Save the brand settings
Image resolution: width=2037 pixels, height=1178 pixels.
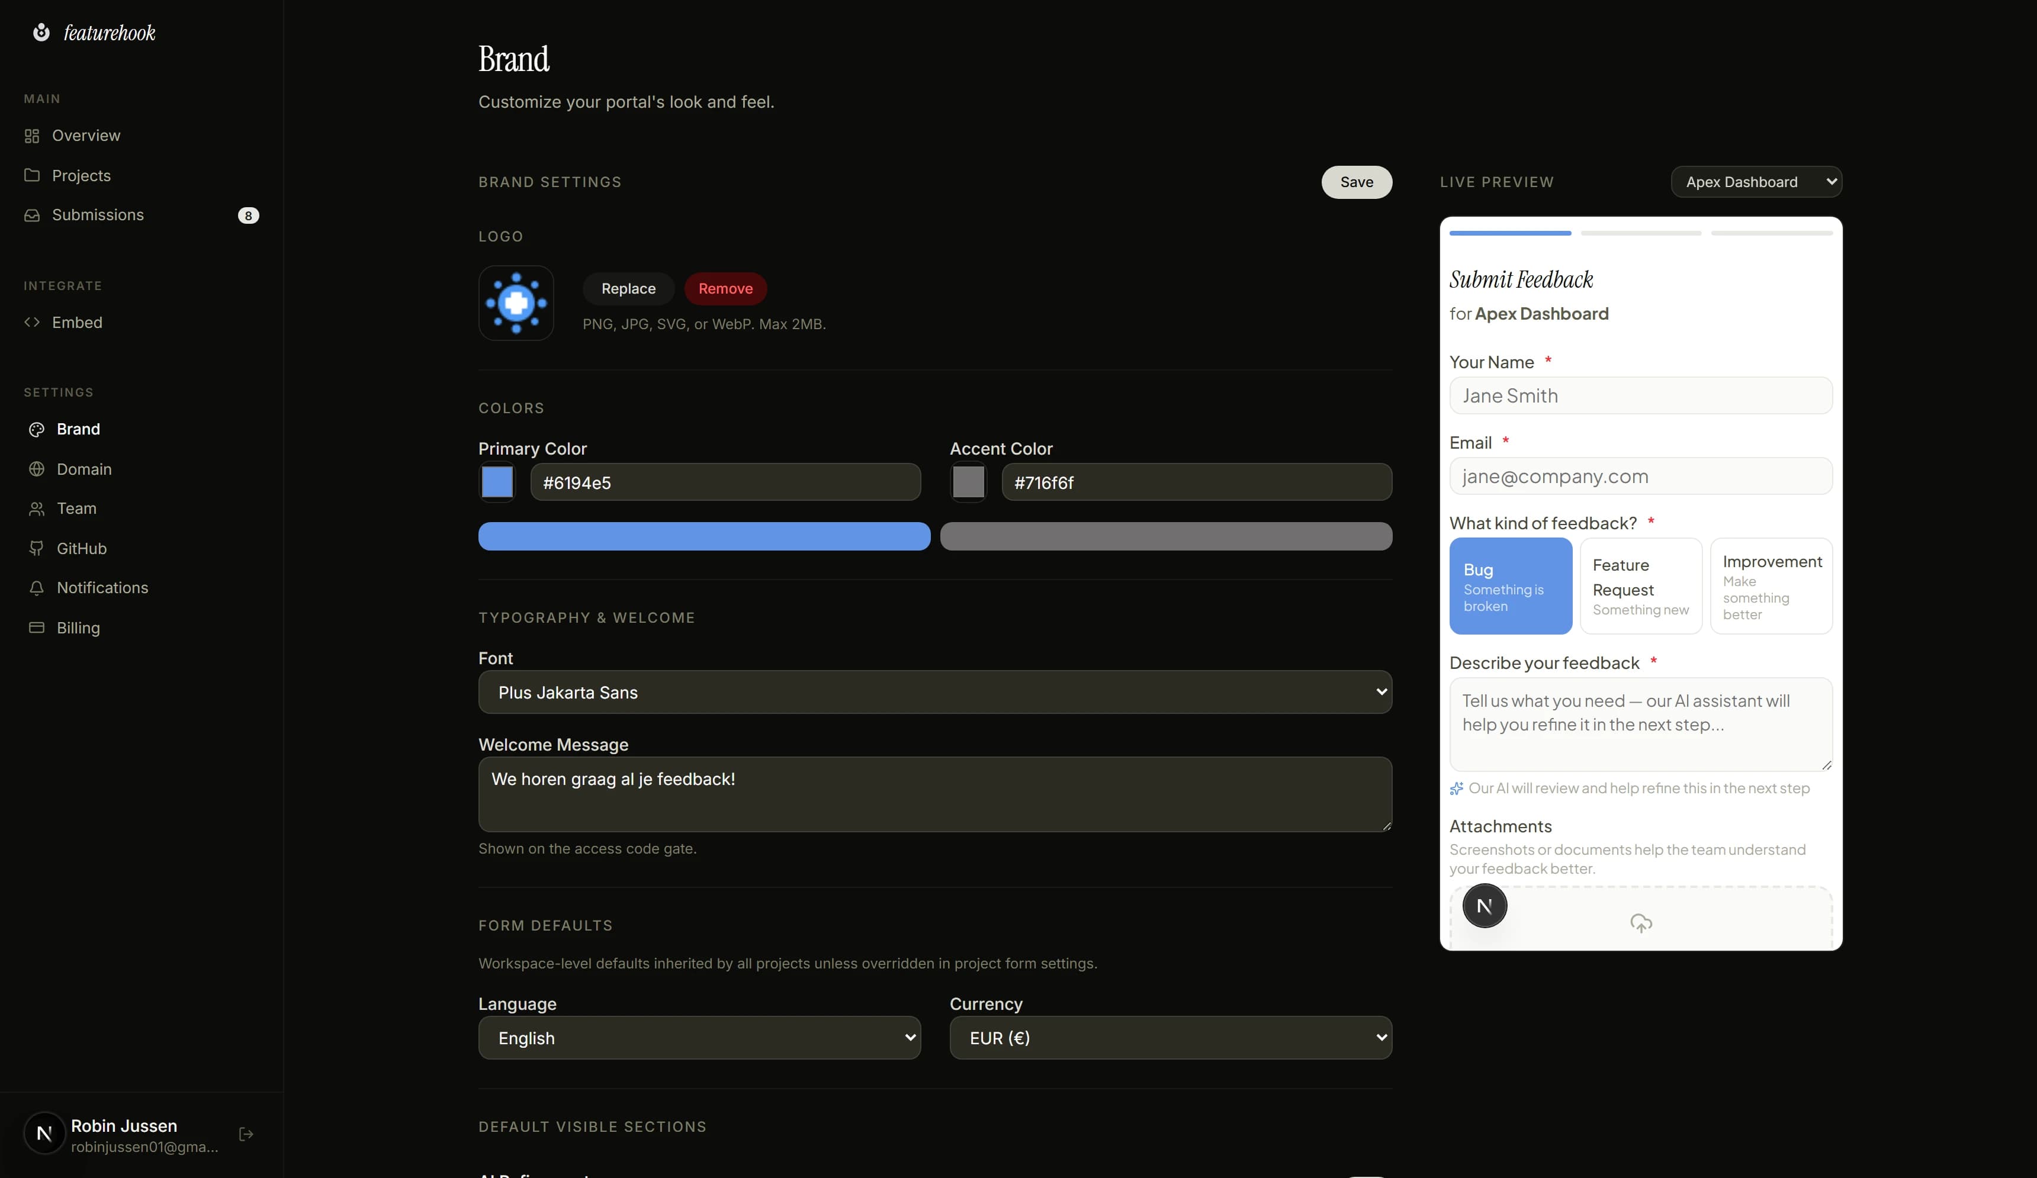[x=1355, y=182]
